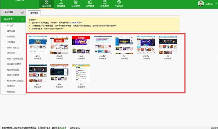The width and height of the screenshot is (218, 129).
Task: View the ke template preview image
Action: tap(124, 45)
